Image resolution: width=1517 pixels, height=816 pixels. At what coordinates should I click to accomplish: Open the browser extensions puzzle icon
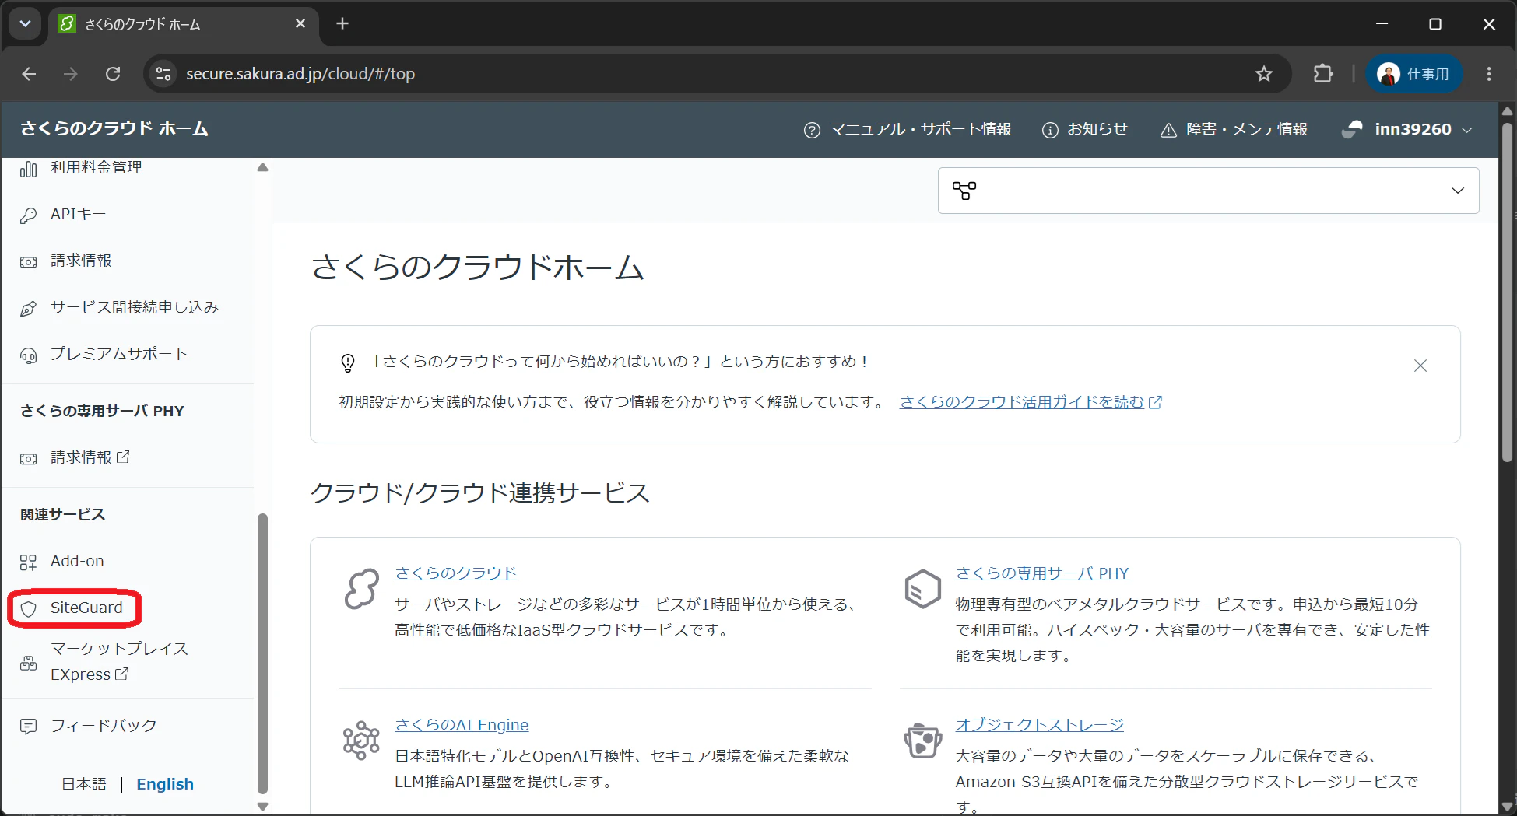(x=1323, y=74)
